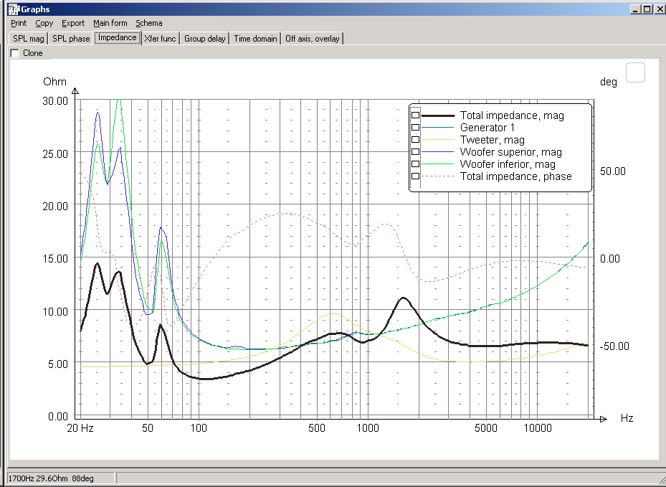Screen dimensions: 666x487
Task: Toggle the Total impedance, phase legend checkbox
Action: [415, 176]
